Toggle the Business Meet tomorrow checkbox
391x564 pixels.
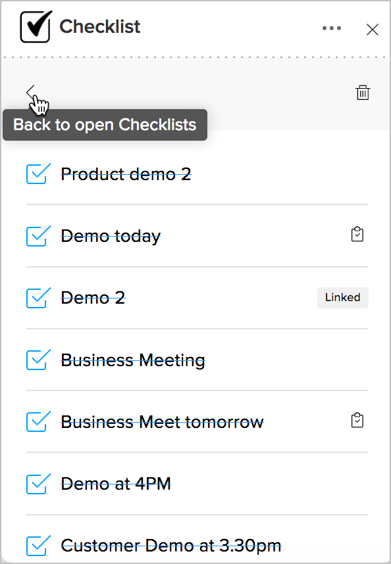click(38, 421)
